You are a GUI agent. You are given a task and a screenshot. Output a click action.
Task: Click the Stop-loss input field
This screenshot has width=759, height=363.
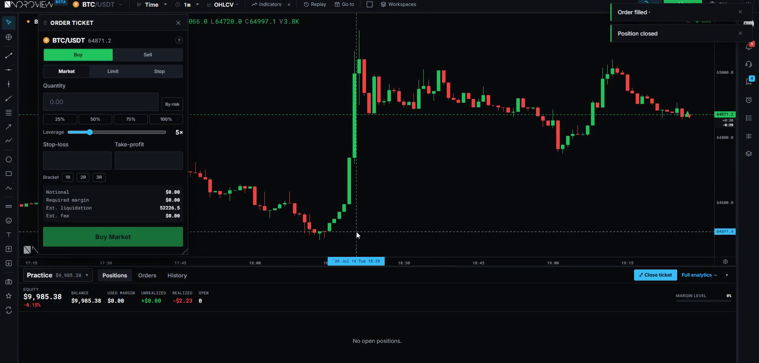77,161
